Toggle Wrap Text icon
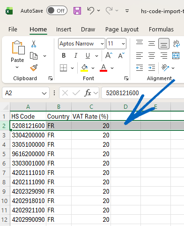184x226 pixels. pos(177,44)
